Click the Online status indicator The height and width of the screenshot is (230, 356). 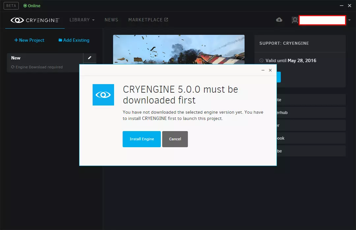coord(32,6)
